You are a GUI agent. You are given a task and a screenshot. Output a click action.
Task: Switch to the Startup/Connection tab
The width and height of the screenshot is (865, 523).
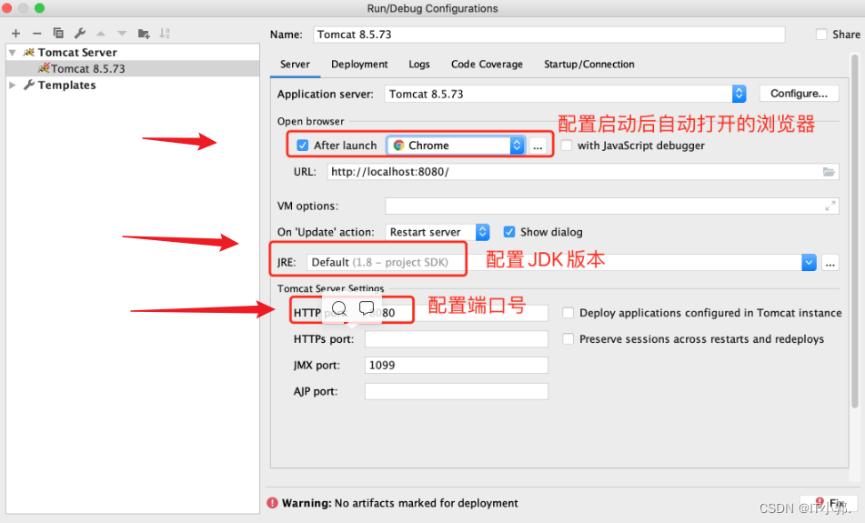point(589,64)
